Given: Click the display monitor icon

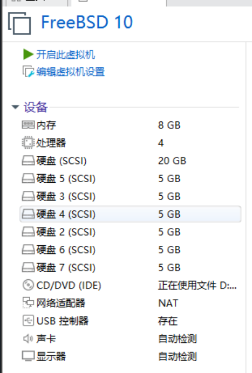Looking at the screenshot, I should click(28, 356).
